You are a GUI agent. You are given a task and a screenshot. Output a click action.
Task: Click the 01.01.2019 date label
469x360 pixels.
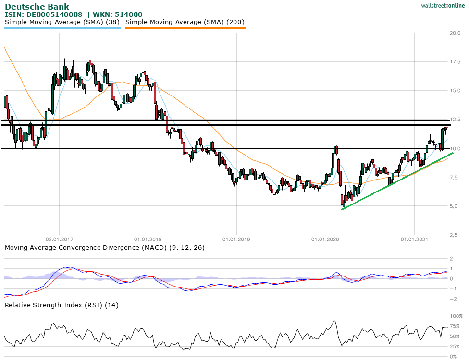point(236,239)
